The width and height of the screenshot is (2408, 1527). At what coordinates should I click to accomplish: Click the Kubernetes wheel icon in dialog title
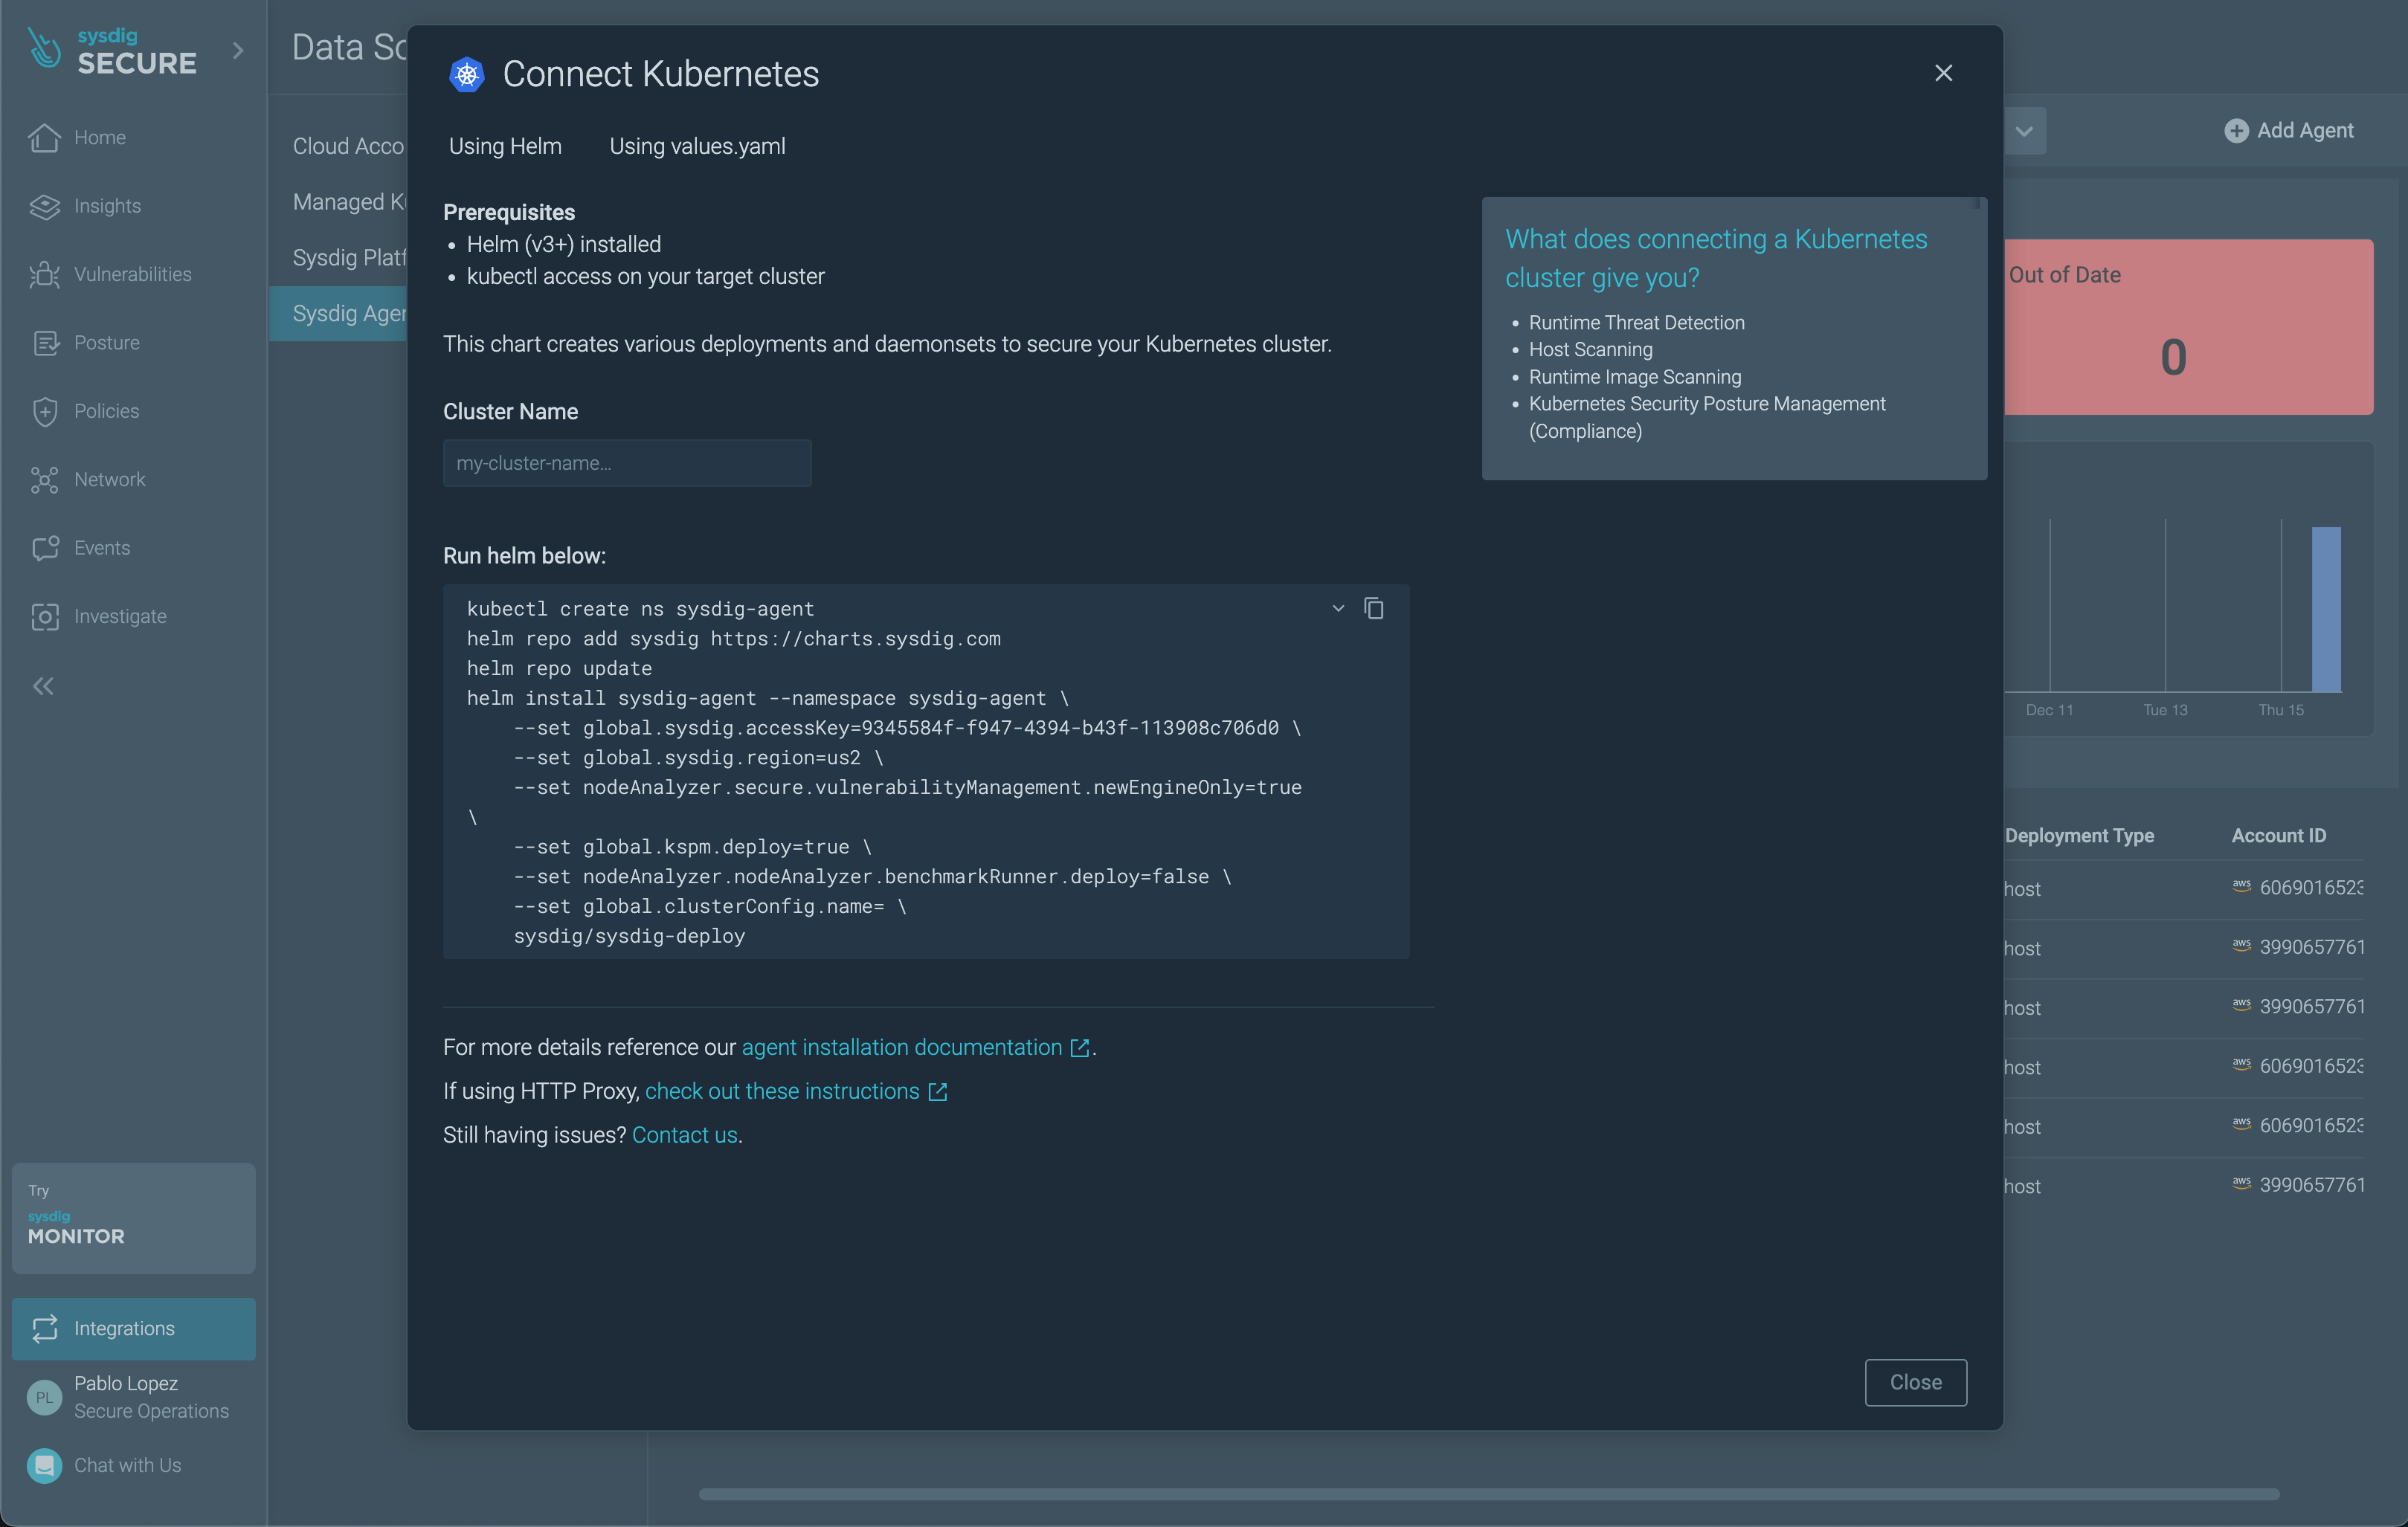466,74
